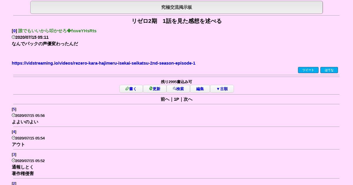
Task: Click timestamp 2020/07/15 05:56
Action: click(30, 116)
